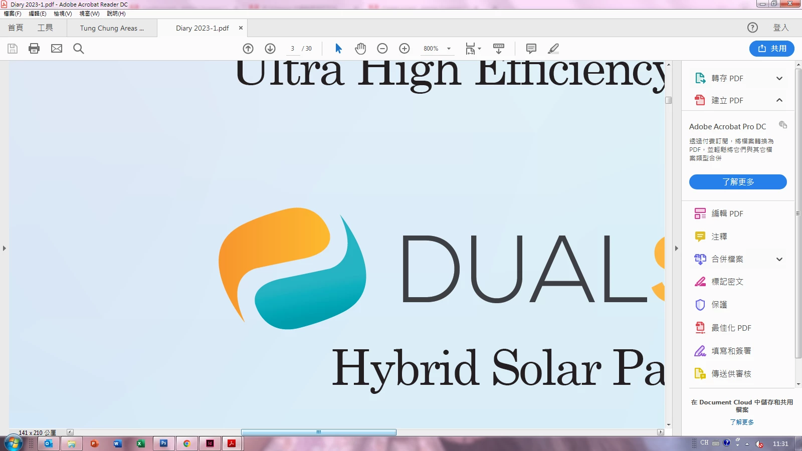Expand the left navigation pane arrow
The image size is (802, 451).
[4, 248]
